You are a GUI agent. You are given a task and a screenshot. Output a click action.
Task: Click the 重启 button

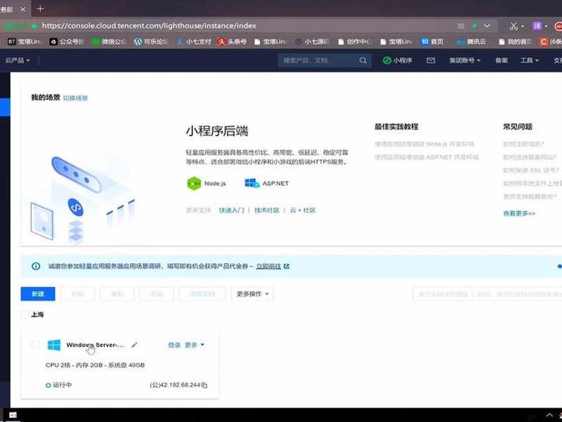point(157,294)
